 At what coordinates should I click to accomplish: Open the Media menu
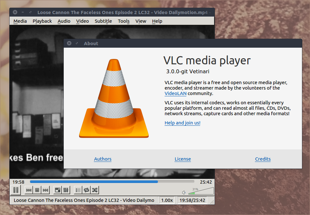click(20, 21)
